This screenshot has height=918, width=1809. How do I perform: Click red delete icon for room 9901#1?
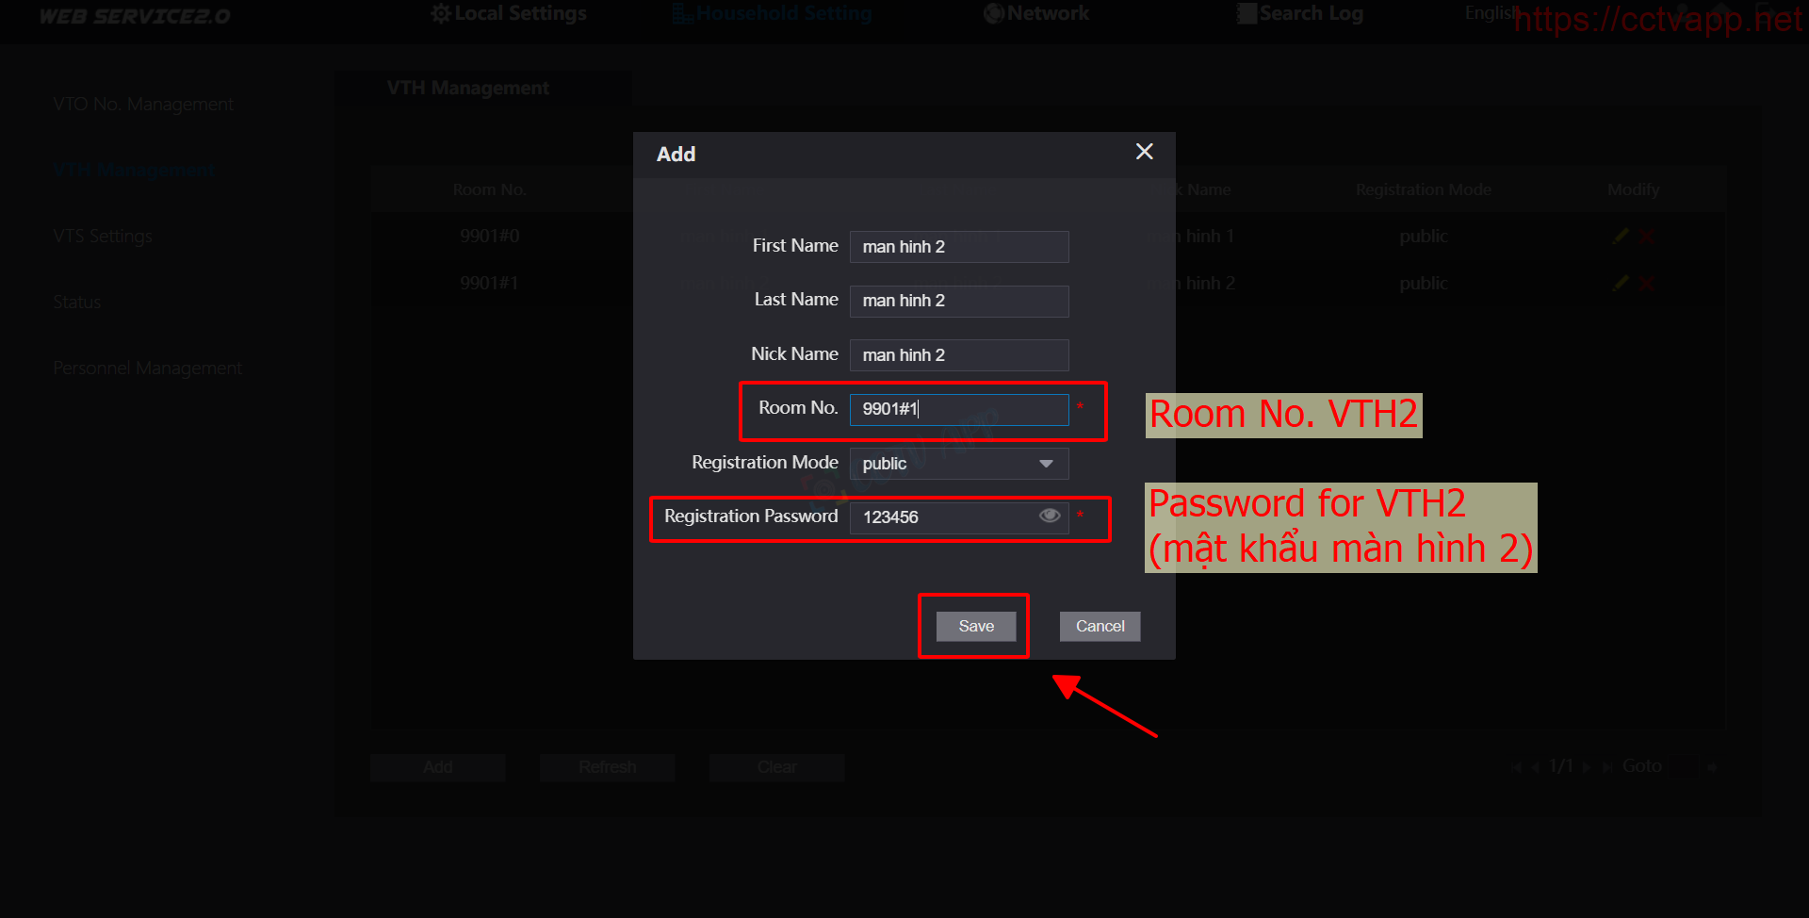click(1646, 283)
